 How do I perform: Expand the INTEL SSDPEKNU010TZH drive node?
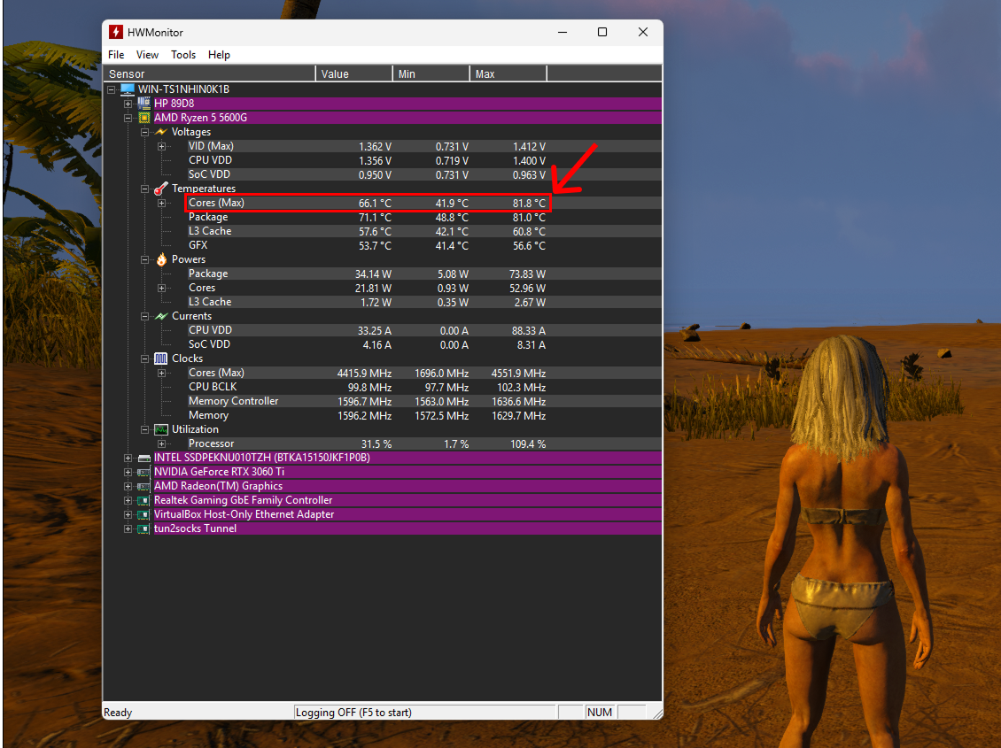(x=128, y=458)
